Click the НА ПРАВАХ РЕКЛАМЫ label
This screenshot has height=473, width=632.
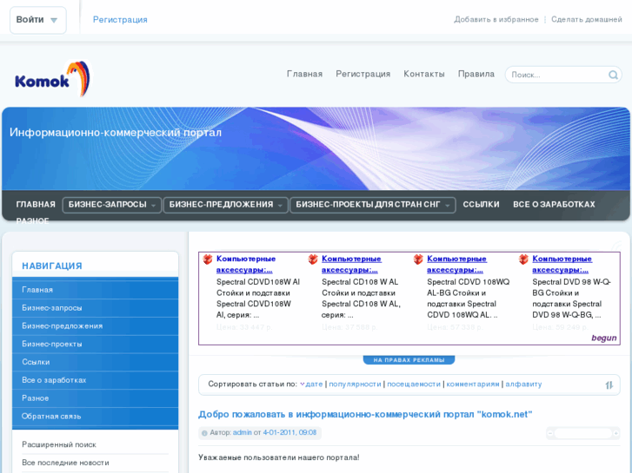tap(409, 360)
